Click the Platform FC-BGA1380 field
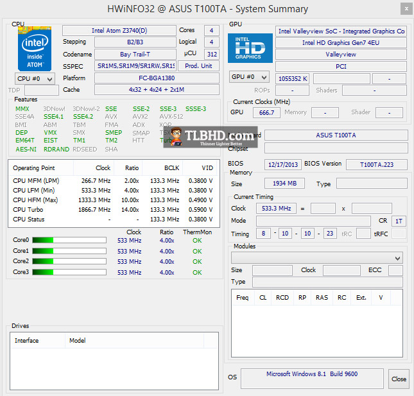The height and width of the screenshot is (396, 414). point(157,78)
